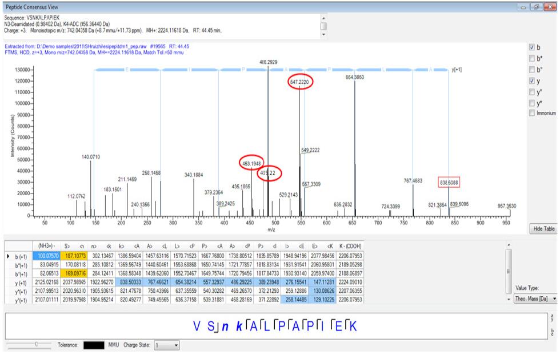Click the up arrow of the fragment table scrollbar

click(x=508, y=245)
